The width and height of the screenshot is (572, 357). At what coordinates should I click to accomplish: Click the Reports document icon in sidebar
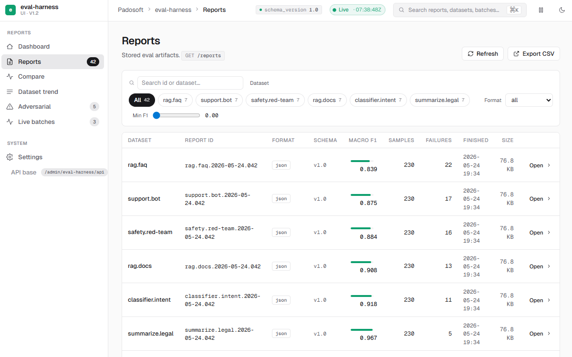[10, 61]
